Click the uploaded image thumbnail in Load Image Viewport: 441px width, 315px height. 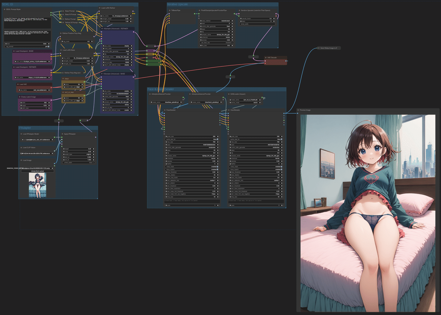(x=37, y=185)
